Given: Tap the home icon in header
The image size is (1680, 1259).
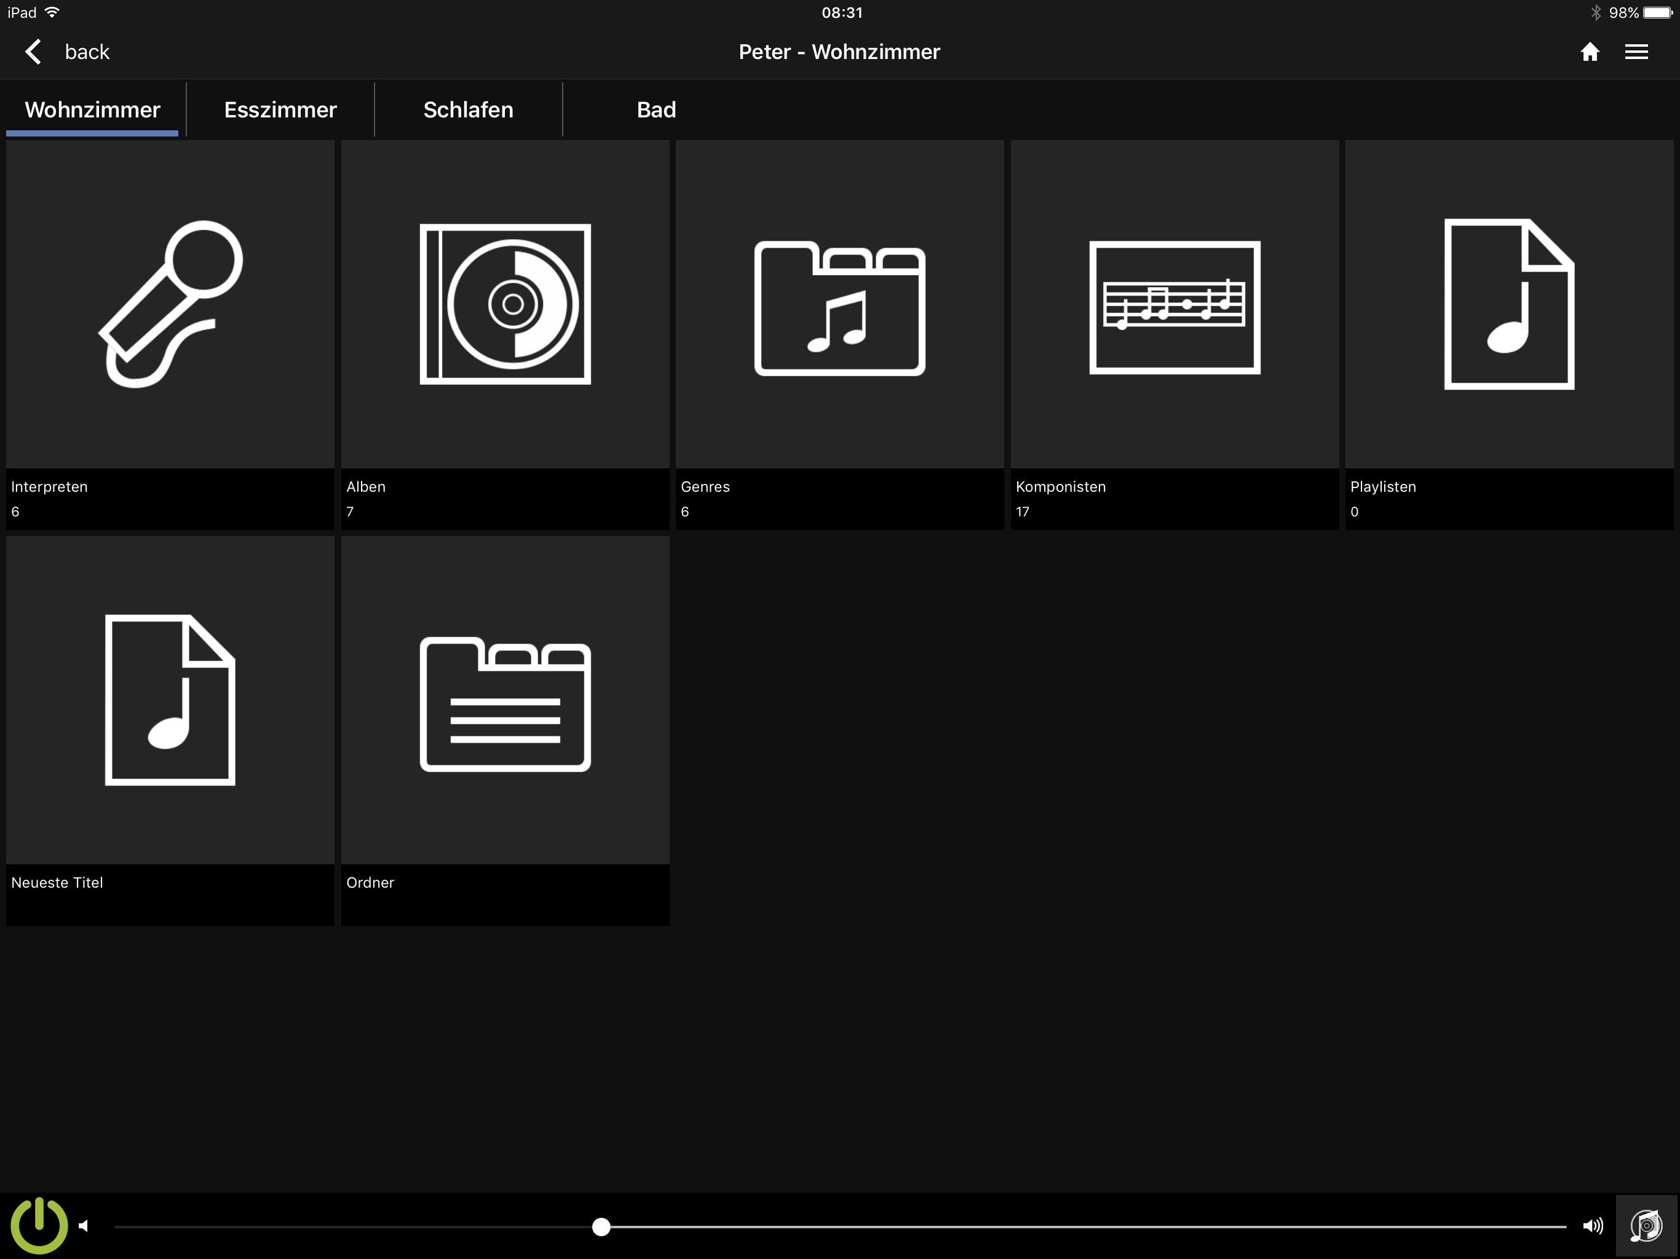Looking at the screenshot, I should (x=1590, y=52).
